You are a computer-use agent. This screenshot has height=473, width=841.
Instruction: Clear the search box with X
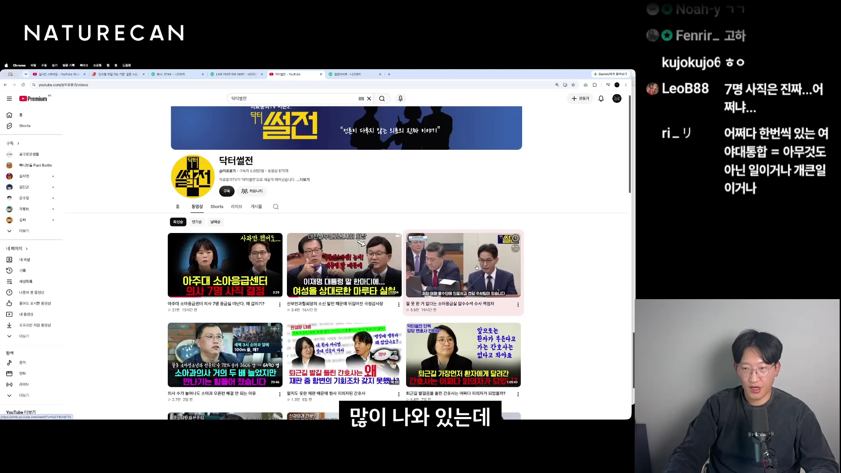click(369, 99)
